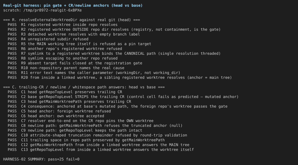Click the R9 absent target line
Image resolution: width=298 pixels, height=165 pixels.
tap(75, 63)
